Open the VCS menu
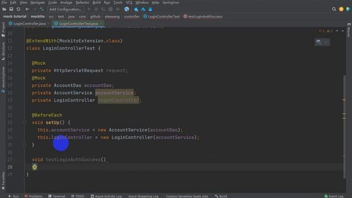Viewport: 352px width, 198px height. 129,2
